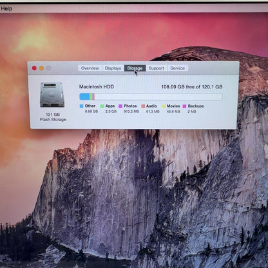
Task: Click the magenta Backups legend square
Action: click(x=184, y=106)
